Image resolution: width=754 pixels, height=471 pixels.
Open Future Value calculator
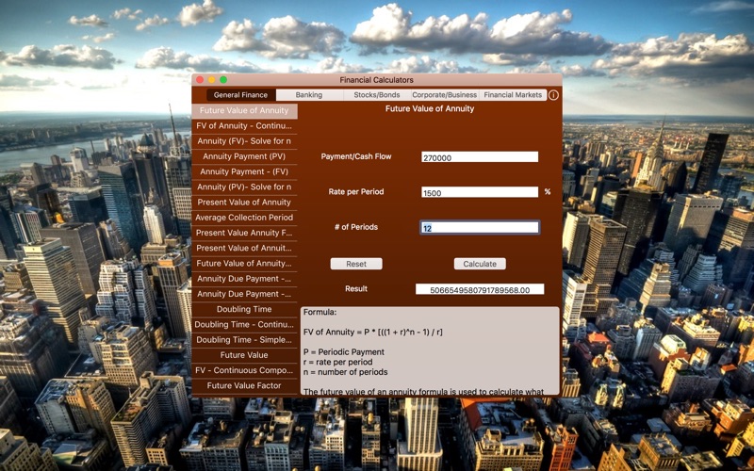click(244, 355)
